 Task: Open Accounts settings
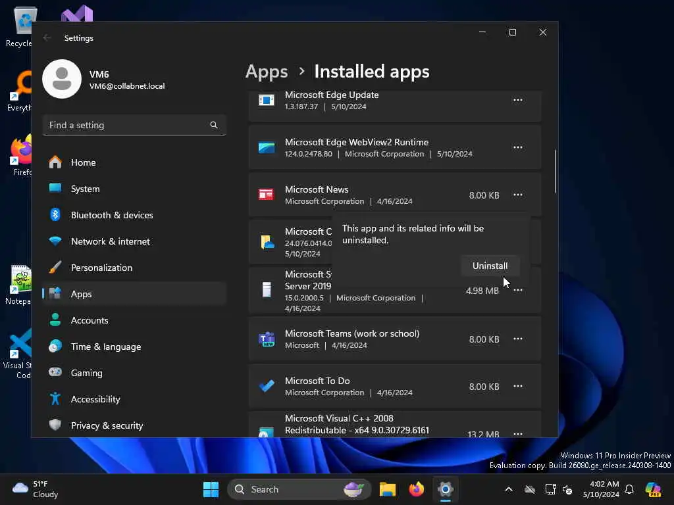(x=134, y=320)
